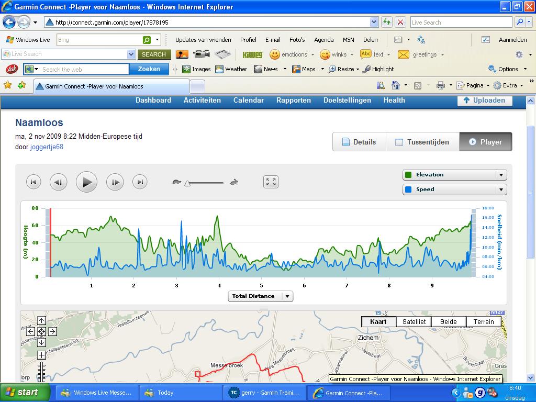The width and height of the screenshot is (536, 402).
Task: Open the Elevation data dropdown
Action: (x=455, y=175)
